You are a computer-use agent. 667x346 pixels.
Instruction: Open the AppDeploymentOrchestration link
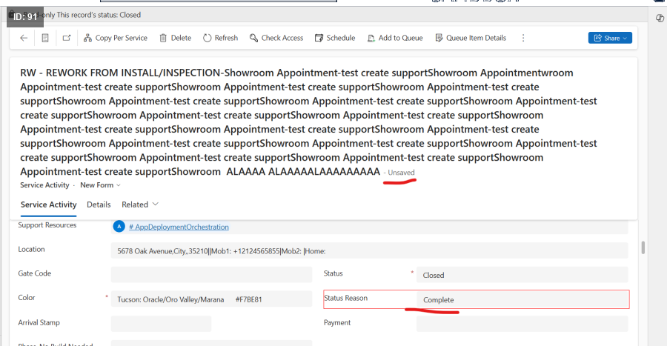click(179, 227)
